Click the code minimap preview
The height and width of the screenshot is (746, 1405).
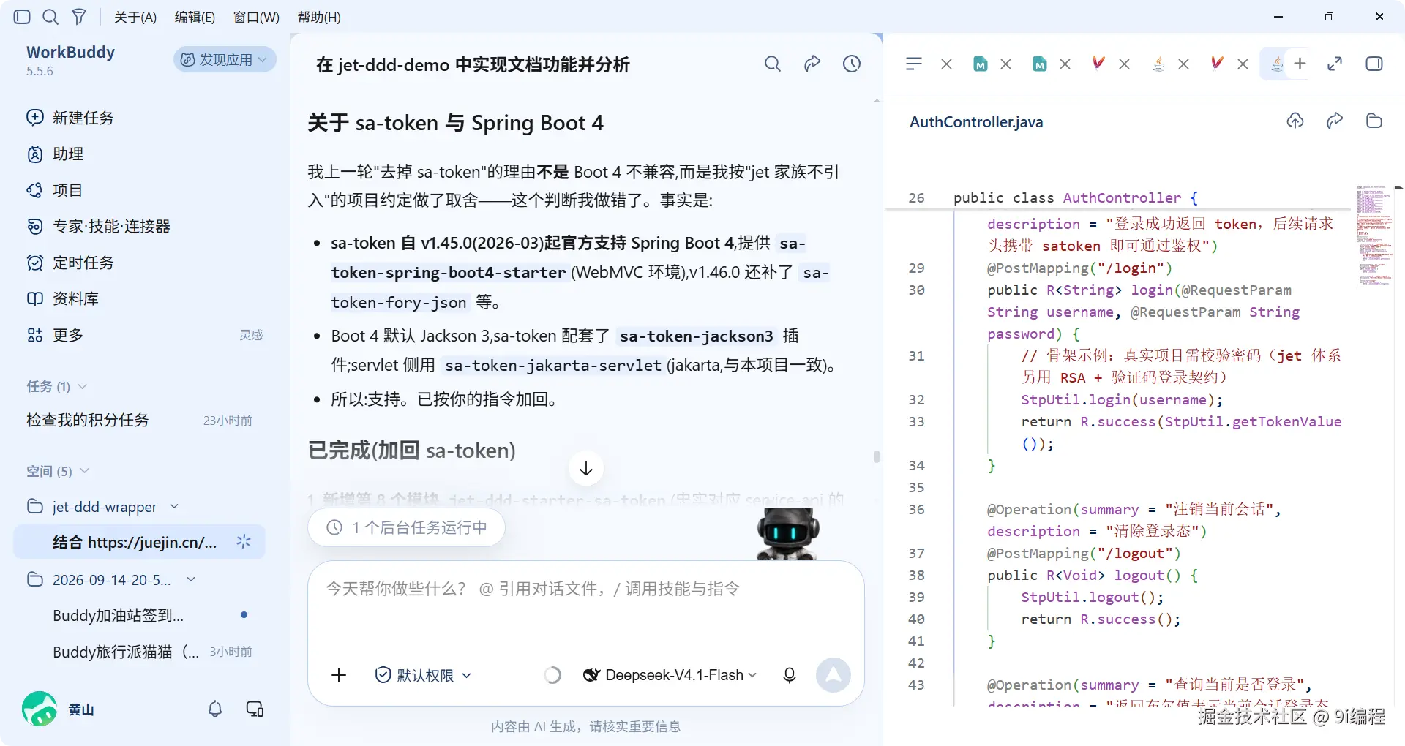click(x=1374, y=236)
